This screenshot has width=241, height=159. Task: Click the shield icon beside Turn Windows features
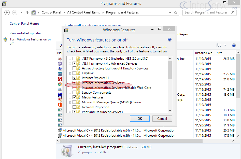click(6, 40)
